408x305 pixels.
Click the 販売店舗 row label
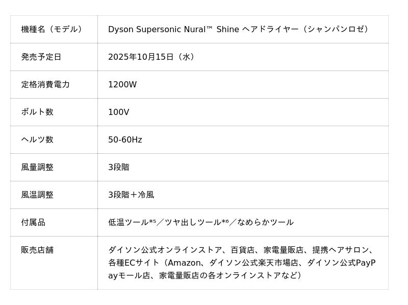(37, 250)
